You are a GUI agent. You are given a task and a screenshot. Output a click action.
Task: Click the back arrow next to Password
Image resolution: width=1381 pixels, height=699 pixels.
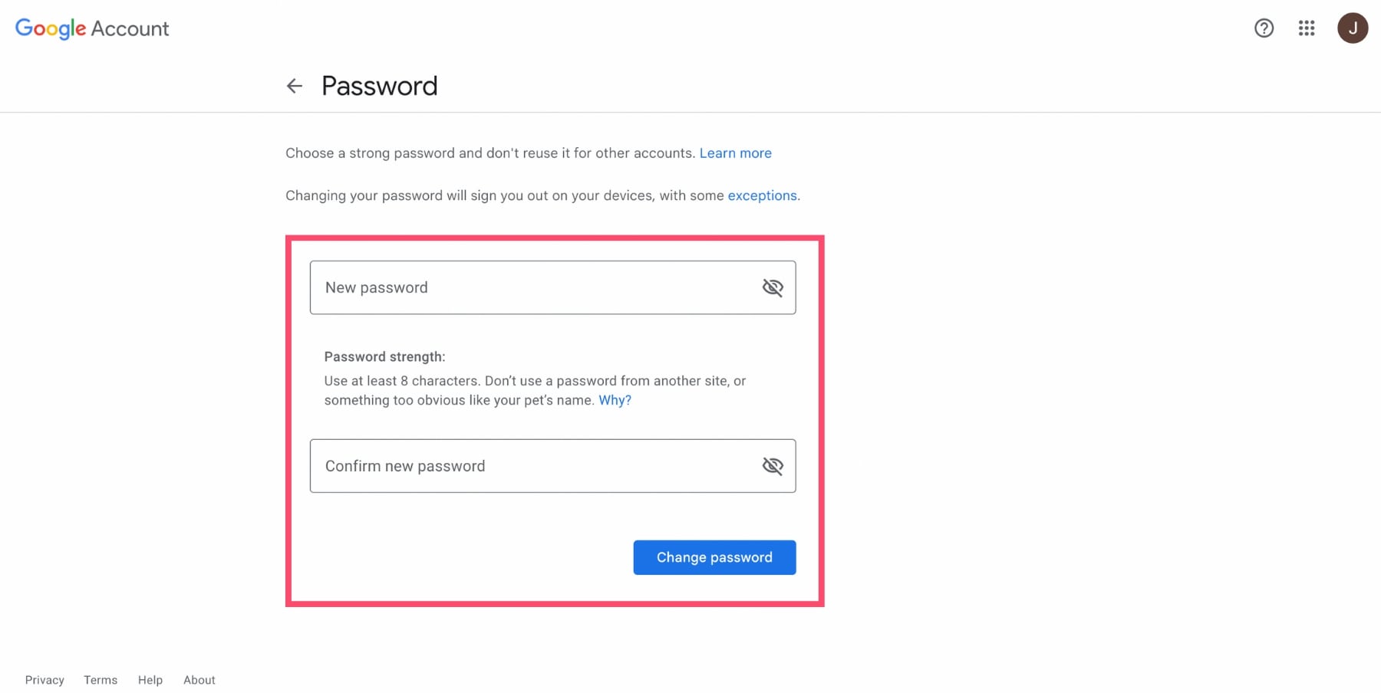295,86
